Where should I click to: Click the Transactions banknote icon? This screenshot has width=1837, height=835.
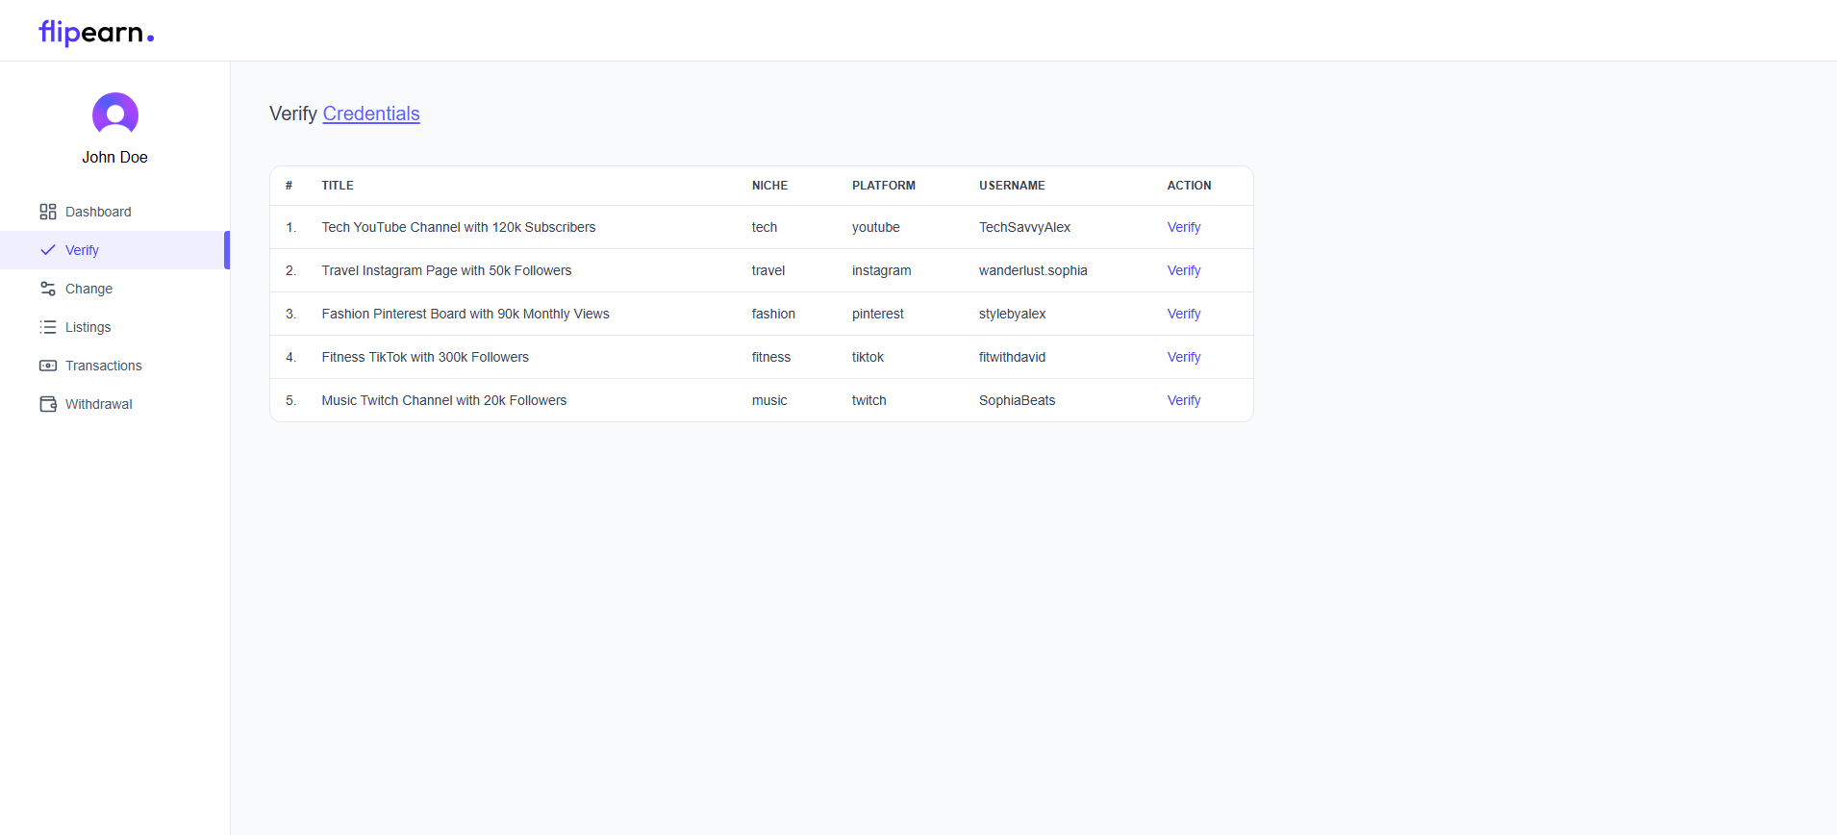pyautogui.click(x=48, y=366)
